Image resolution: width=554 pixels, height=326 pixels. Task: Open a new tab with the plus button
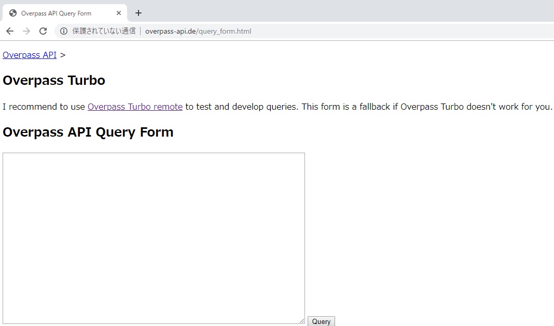pos(138,13)
